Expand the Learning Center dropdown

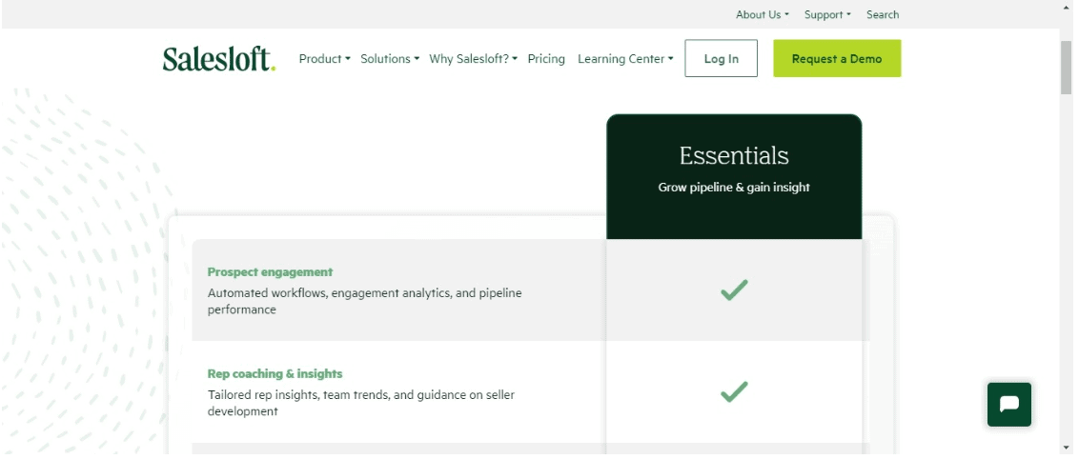click(x=625, y=59)
